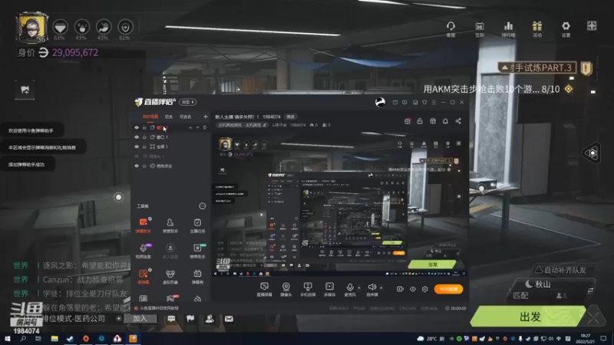Click the calendar icon with red dot in stream header

pos(408,121)
